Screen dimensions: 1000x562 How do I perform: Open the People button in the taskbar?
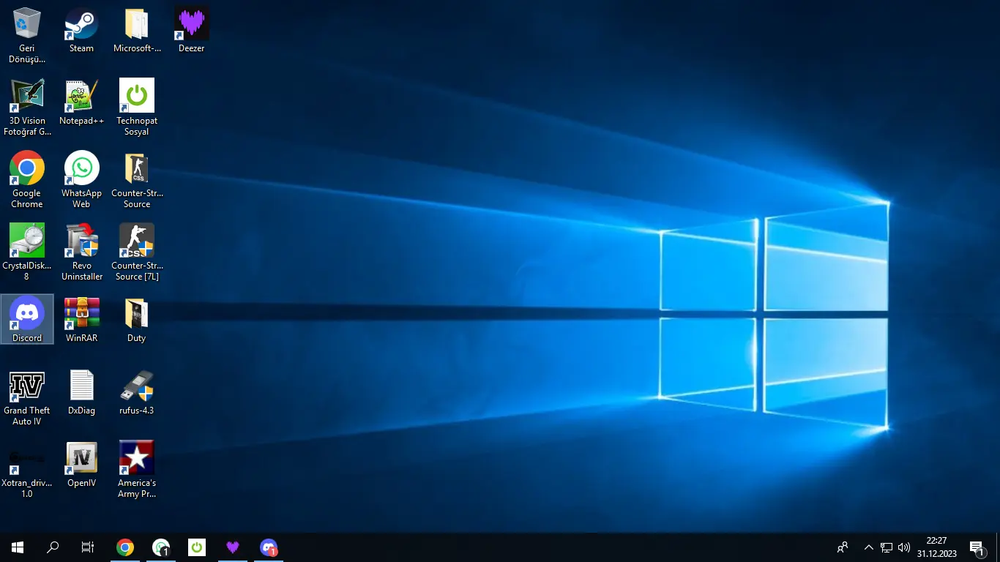pos(843,547)
